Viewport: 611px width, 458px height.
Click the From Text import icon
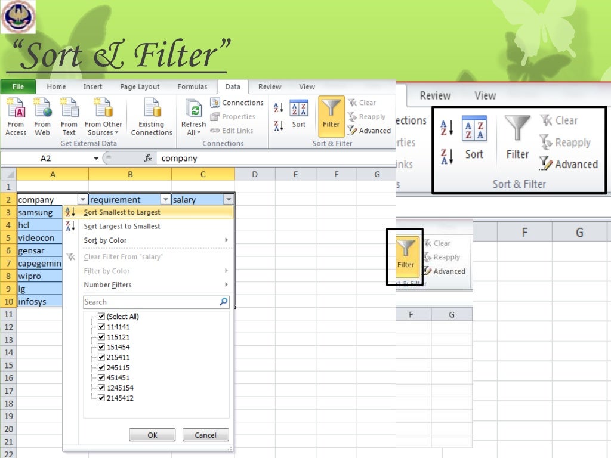point(69,117)
